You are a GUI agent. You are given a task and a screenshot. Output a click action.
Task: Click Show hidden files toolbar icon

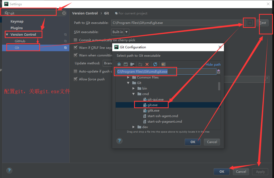pyautogui.click(x=163, y=64)
